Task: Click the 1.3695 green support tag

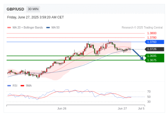Action: 154,56
